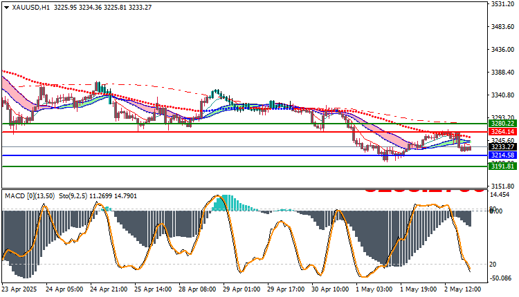This screenshot has height=297, width=519.
Task: Click the 1 May 19:00 time label
Action: (419, 289)
